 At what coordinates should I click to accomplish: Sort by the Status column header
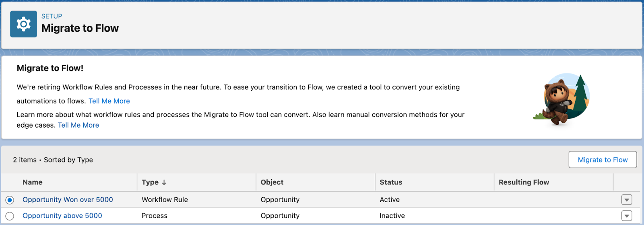click(x=391, y=182)
